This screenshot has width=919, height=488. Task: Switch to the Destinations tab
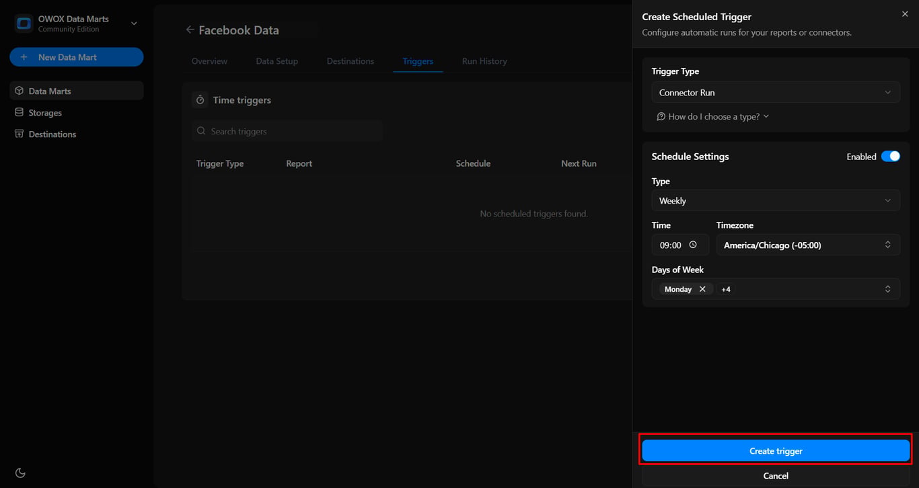350,61
